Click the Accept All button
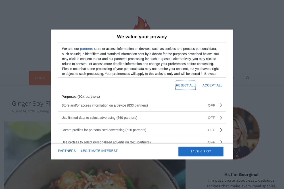This screenshot has width=284, height=189. (212, 85)
